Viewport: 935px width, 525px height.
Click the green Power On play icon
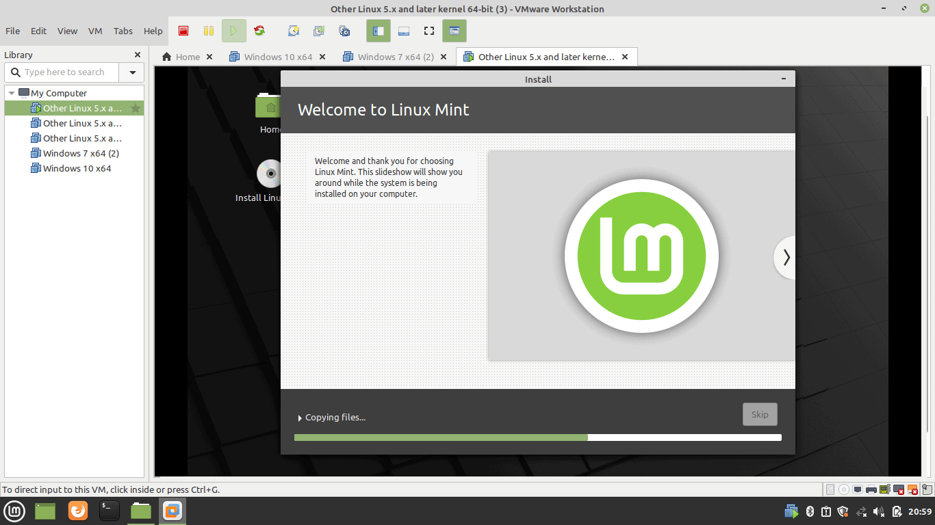pos(234,31)
